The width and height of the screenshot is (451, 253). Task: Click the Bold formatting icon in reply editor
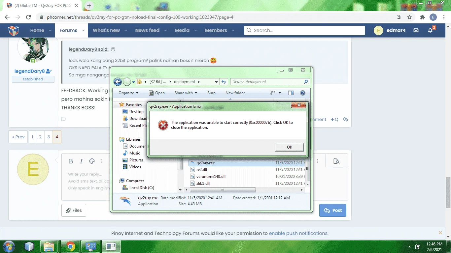pyautogui.click(x=71, y=161)
